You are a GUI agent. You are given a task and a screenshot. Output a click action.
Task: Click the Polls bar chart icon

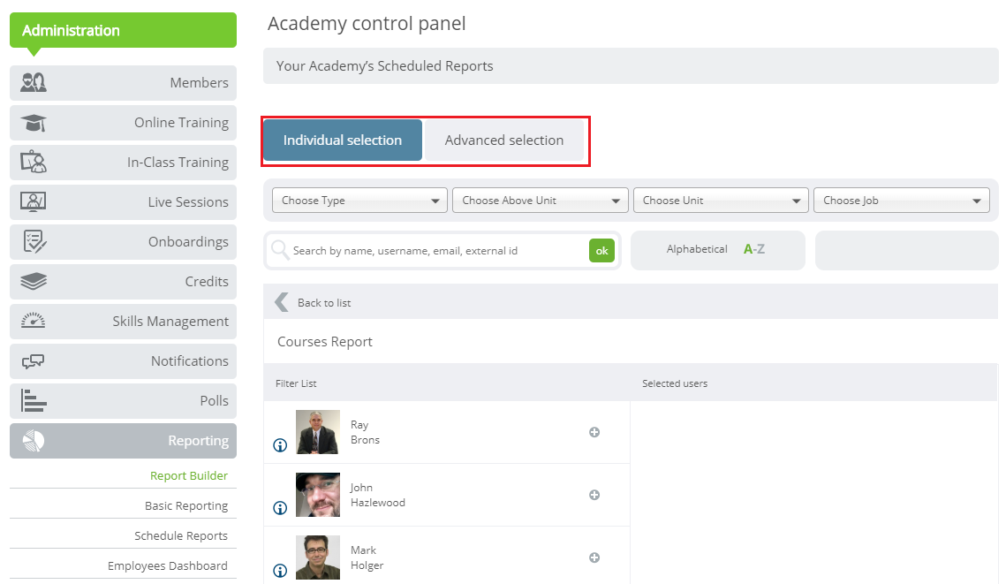(x=34, y=401)
